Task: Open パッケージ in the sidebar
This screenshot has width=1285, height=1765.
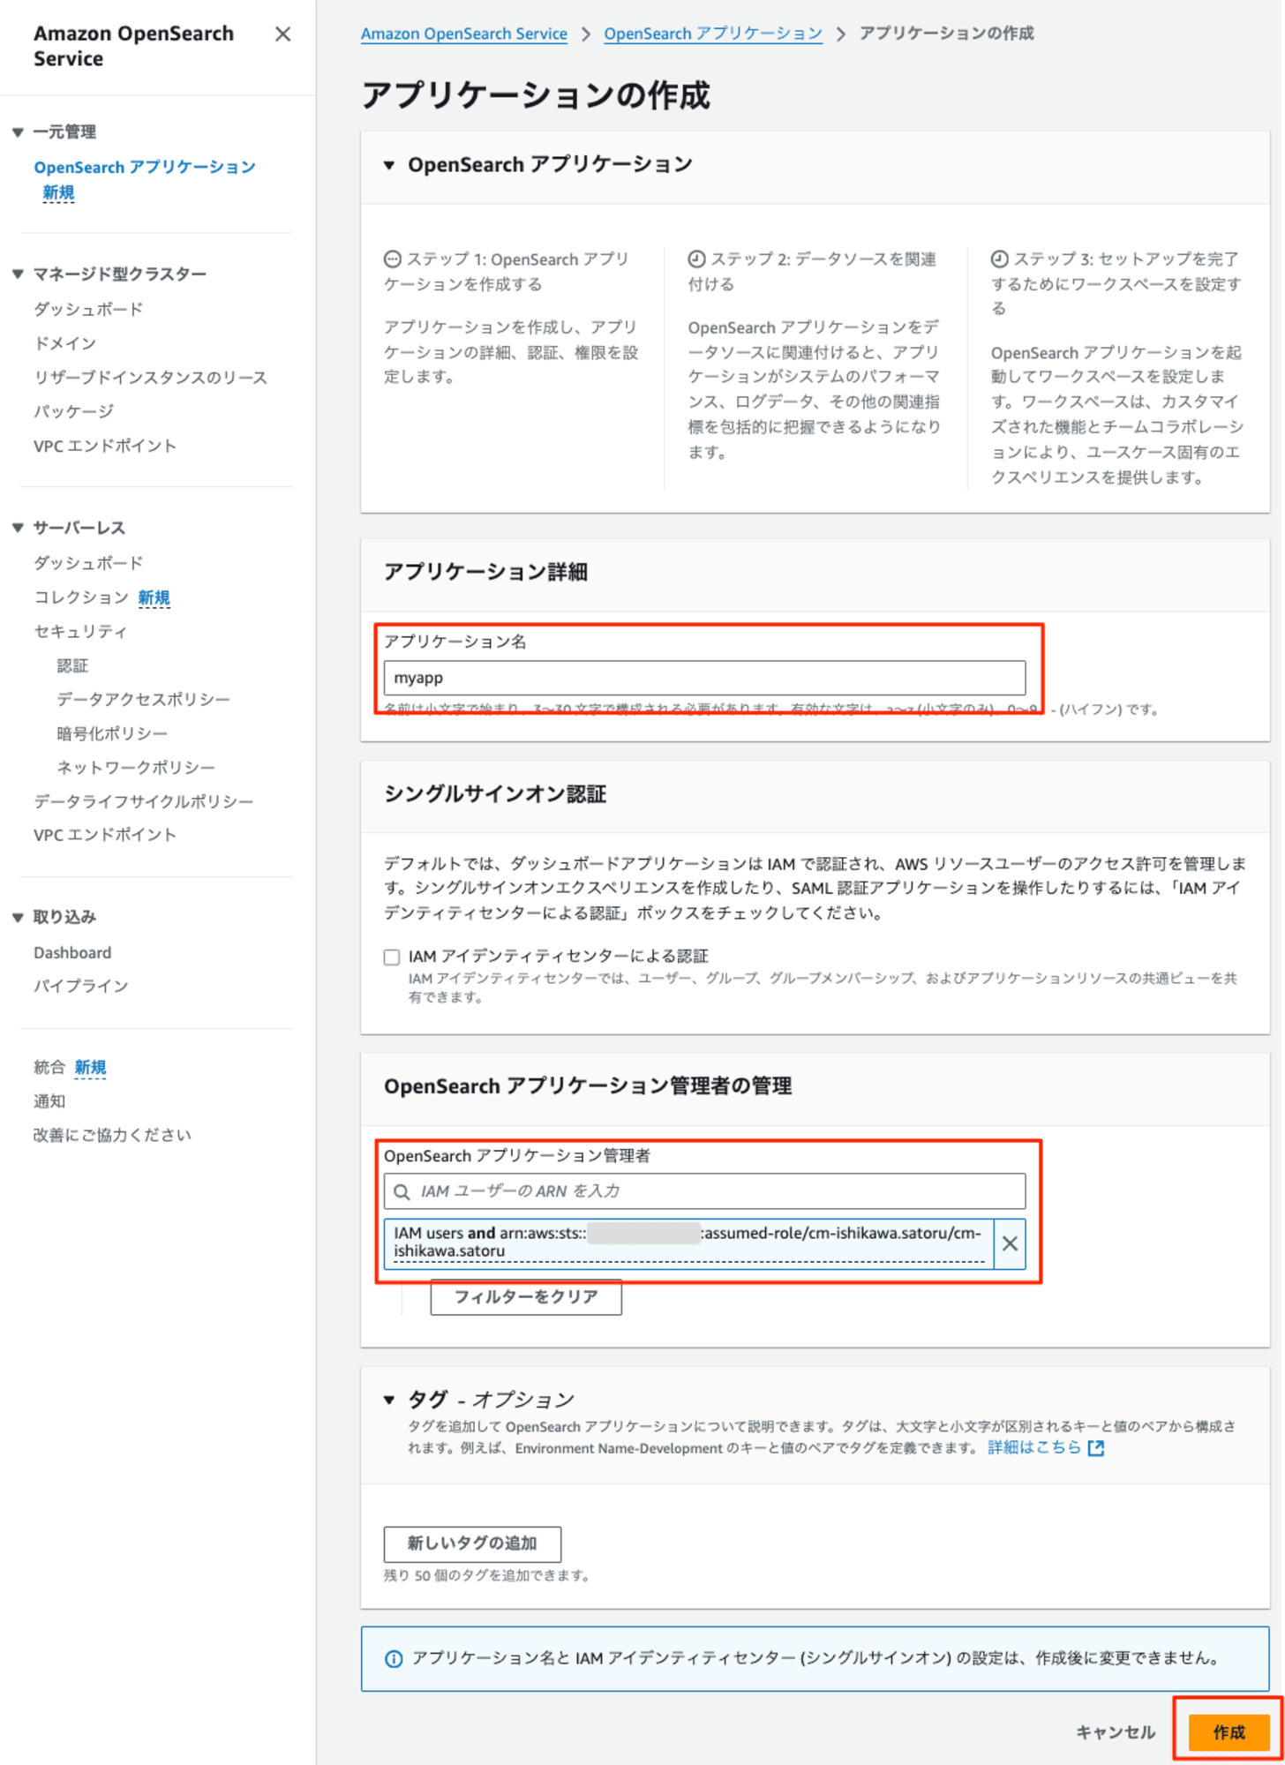Action: 74,411
